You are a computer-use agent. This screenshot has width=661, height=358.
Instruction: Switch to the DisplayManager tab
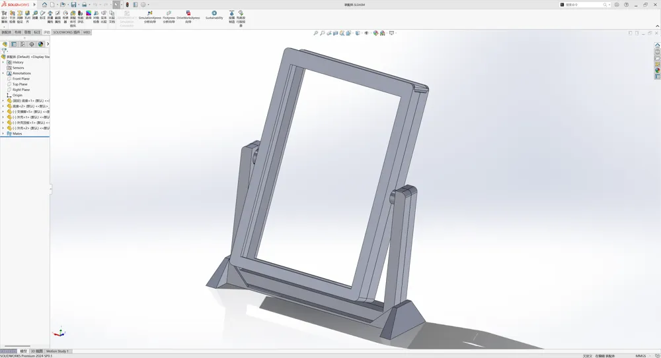coord(40,44)
